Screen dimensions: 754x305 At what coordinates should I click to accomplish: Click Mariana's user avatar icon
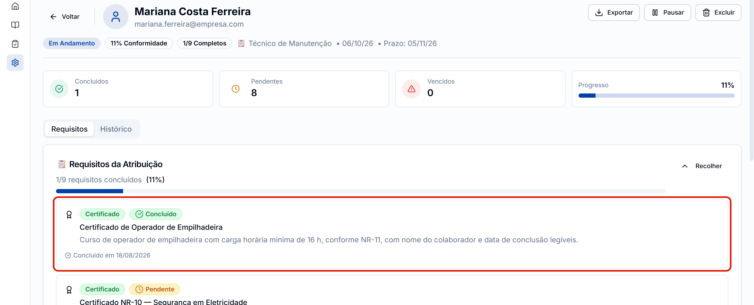point(116,17)
